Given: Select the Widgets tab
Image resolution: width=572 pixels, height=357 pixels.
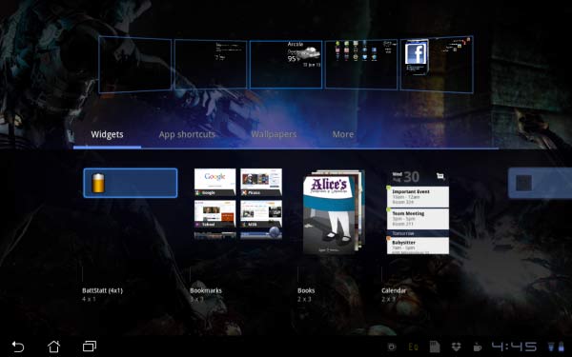Looking at the screenshot, I should click(x=107, y=134).
